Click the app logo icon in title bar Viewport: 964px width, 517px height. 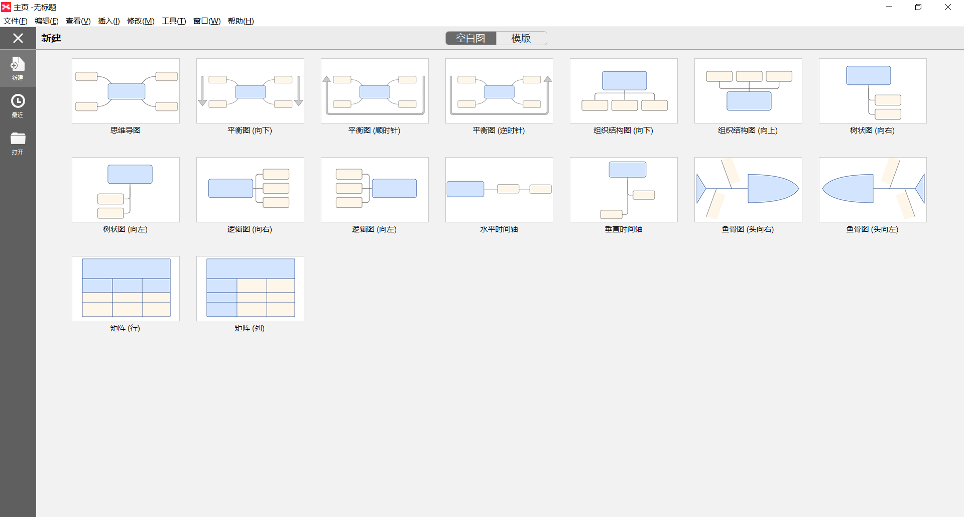tap(6, 7)
